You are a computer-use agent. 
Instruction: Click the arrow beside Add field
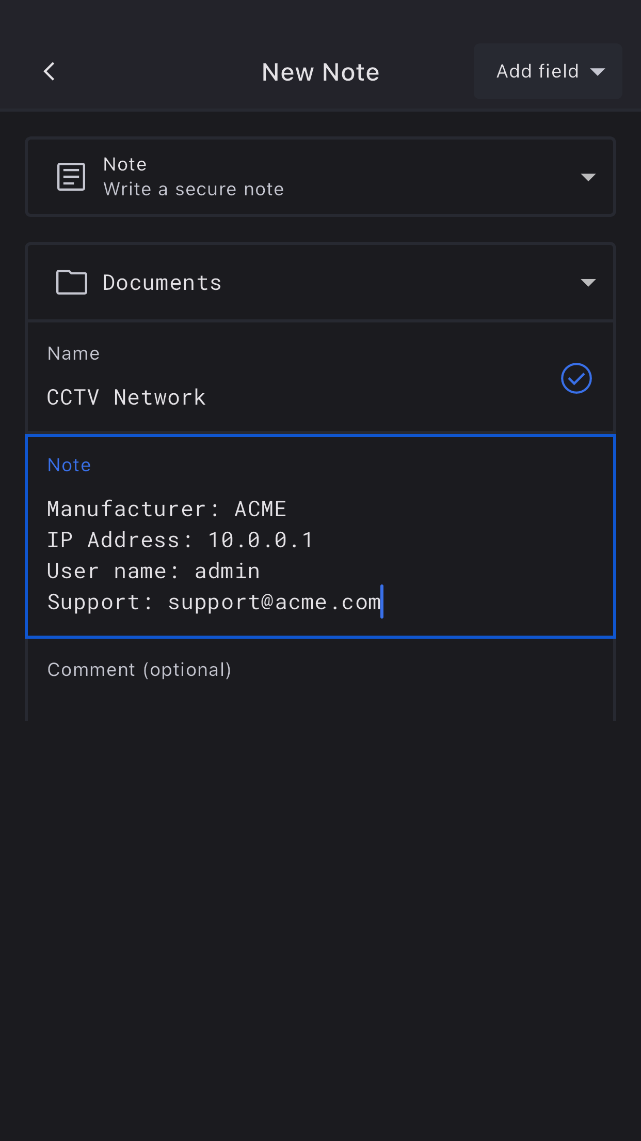pos(598,72)
